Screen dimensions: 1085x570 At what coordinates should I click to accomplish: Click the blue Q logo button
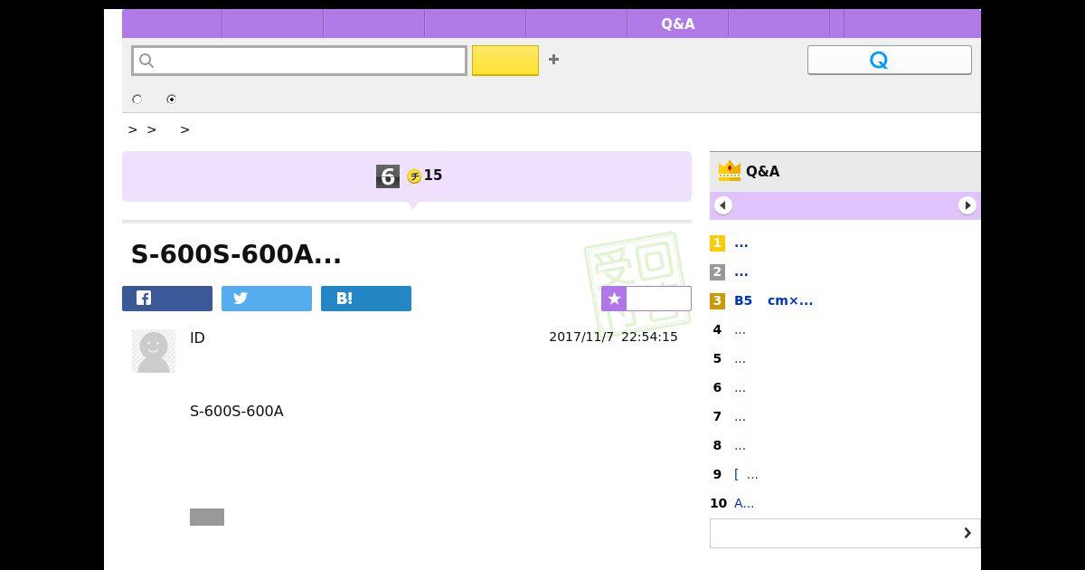pyautogui.click(x=889, y=60)
